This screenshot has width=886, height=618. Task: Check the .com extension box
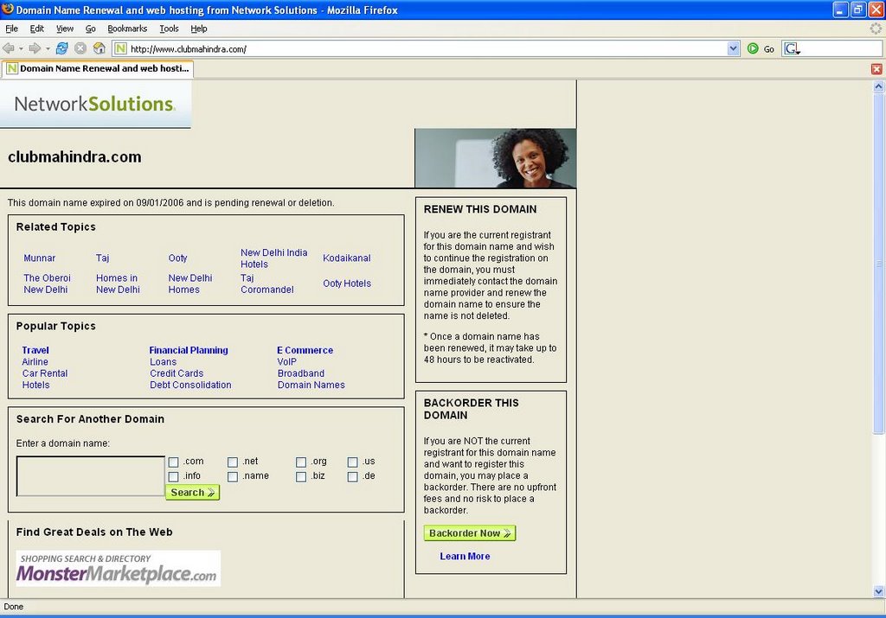[173, 462]
